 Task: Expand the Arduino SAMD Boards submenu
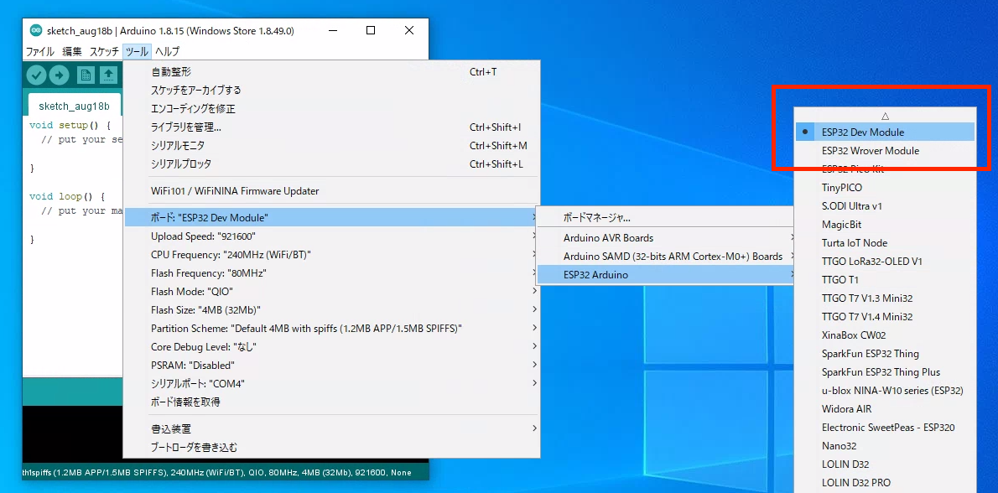pos(667,257)
